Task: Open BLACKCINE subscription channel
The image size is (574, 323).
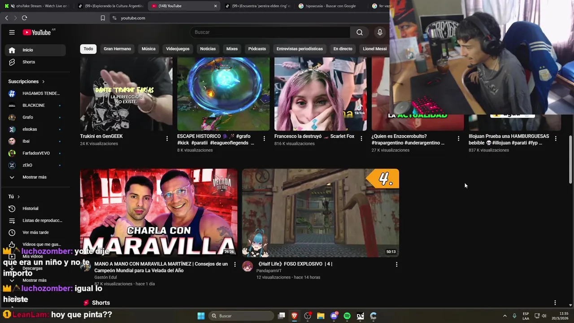Action: pos(36,105)
